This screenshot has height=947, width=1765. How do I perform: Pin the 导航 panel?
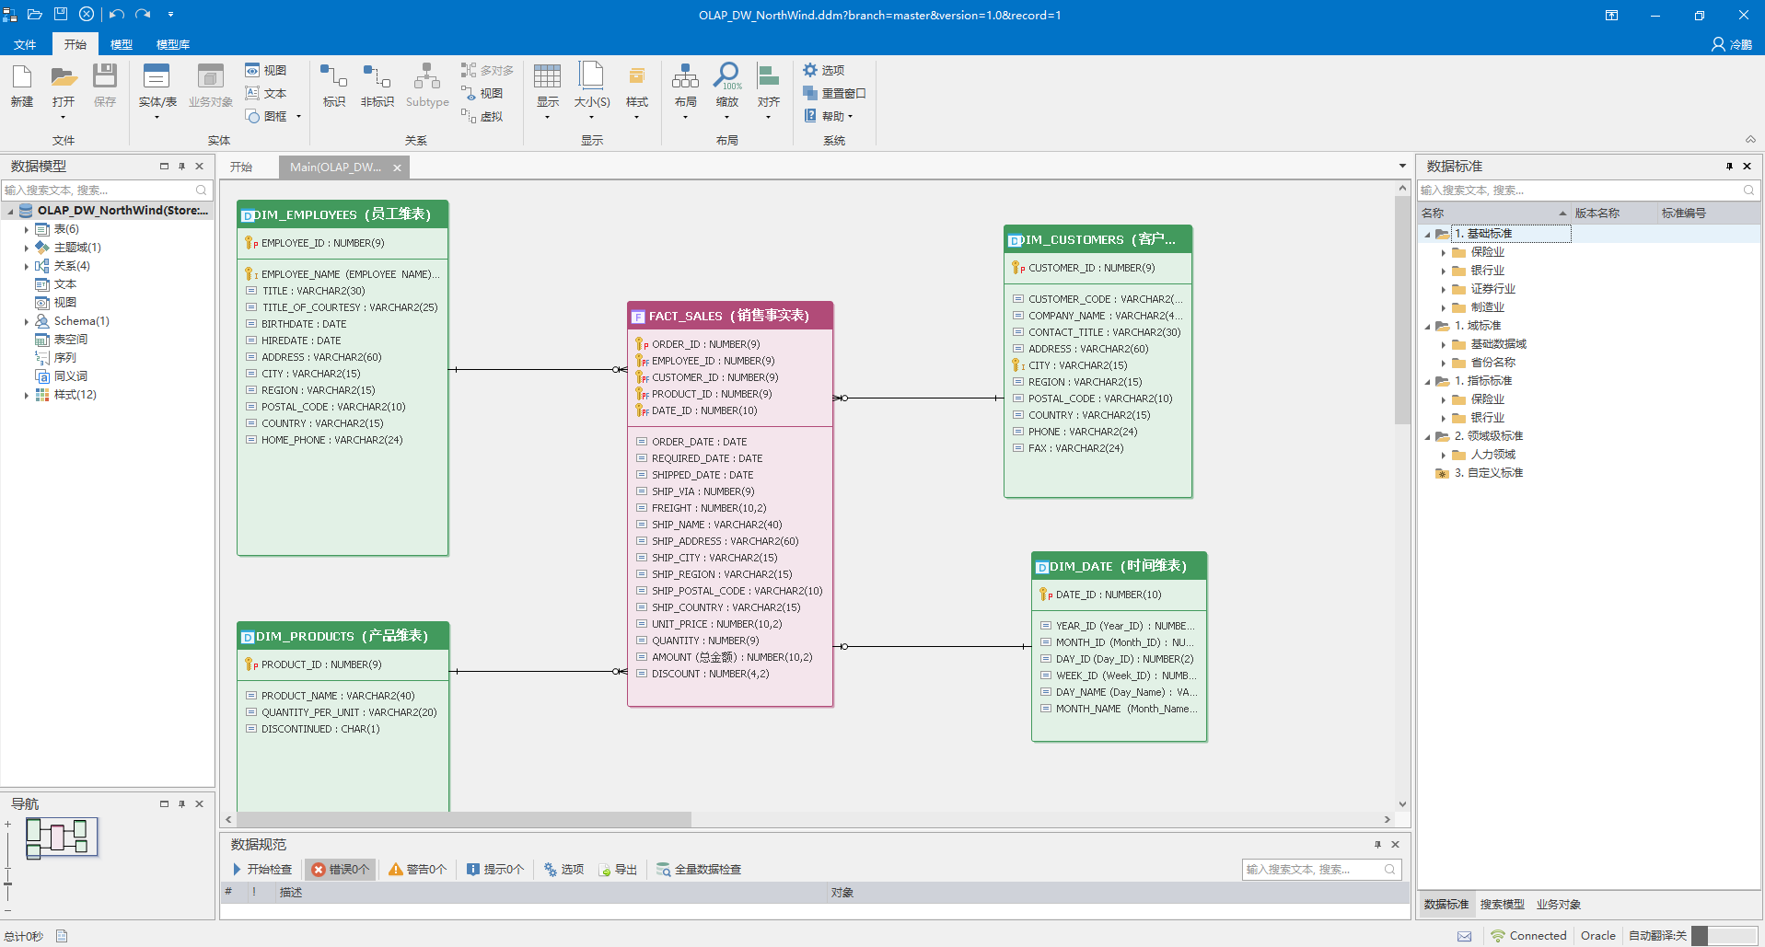tap(181, 804)
